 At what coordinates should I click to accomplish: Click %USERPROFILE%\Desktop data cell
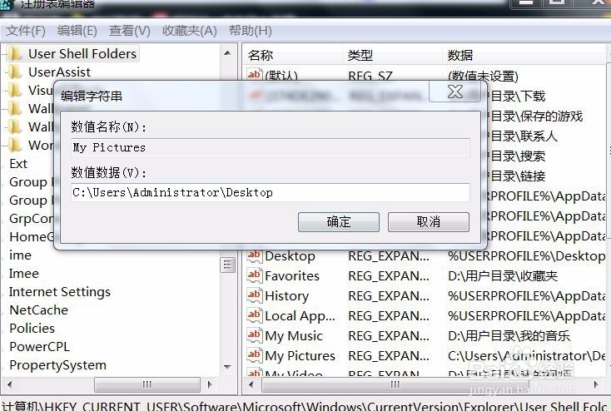tap(526, 256)
